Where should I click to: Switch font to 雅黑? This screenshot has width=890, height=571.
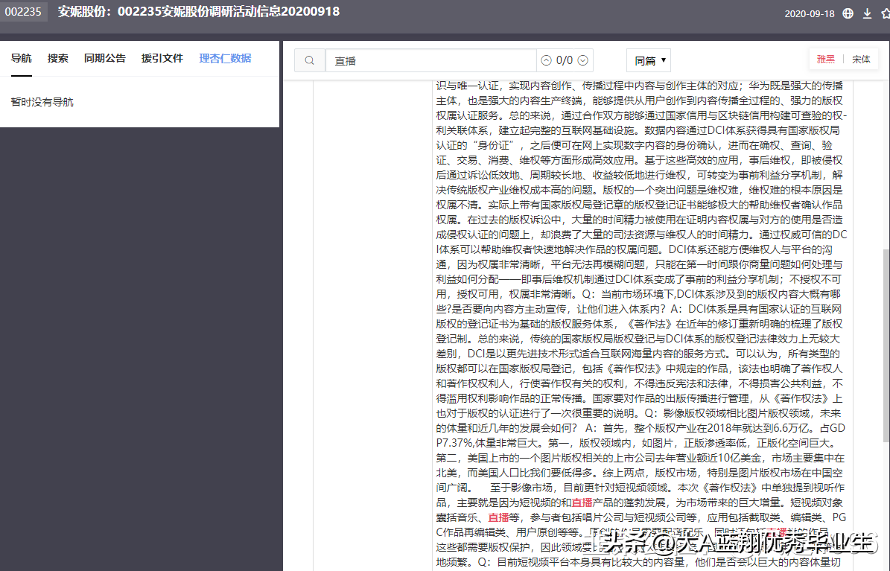825,58
